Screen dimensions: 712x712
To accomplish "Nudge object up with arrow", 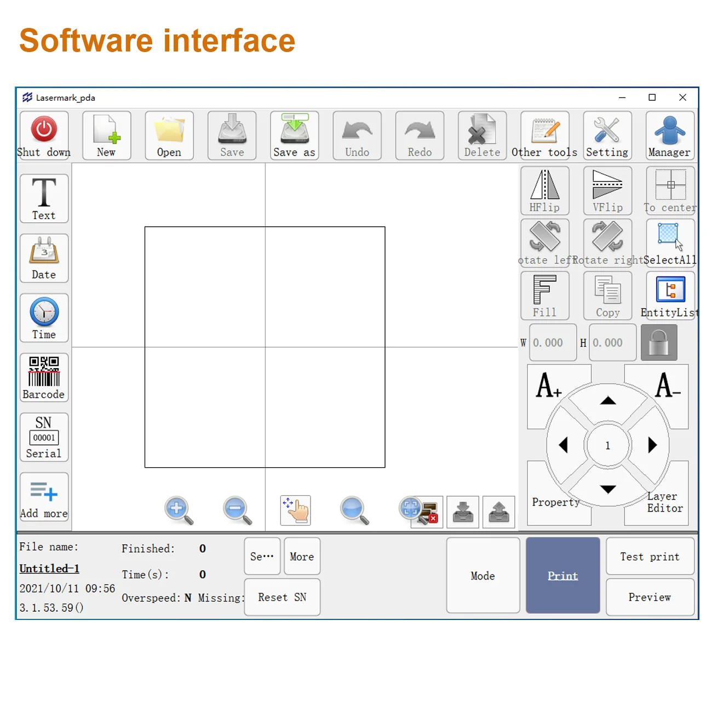I will (x=608, y=401).
